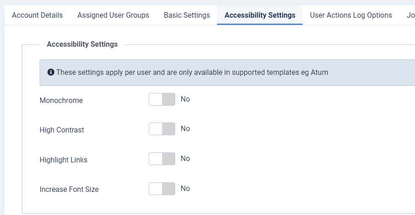Go to the Basic Settings tab
Viewport: 415px width, 215px height.
click(187, 15)
